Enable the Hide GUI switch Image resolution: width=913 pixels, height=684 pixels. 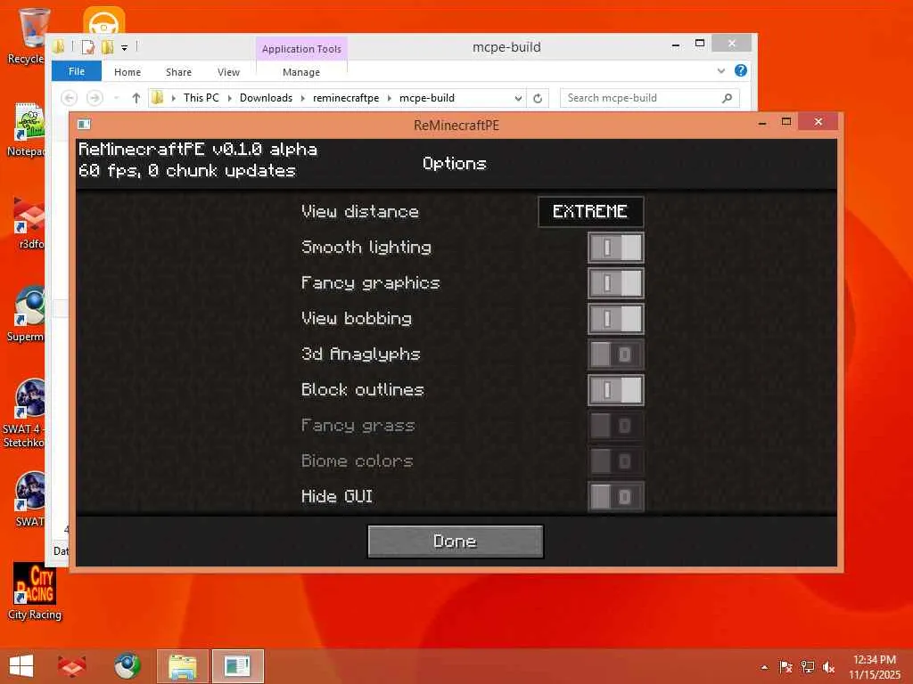pyautogui.click(x=615, y=497)
